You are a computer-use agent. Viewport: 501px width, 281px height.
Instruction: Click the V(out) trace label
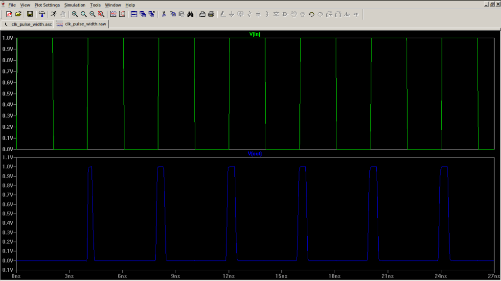click(x=254, y=153)
